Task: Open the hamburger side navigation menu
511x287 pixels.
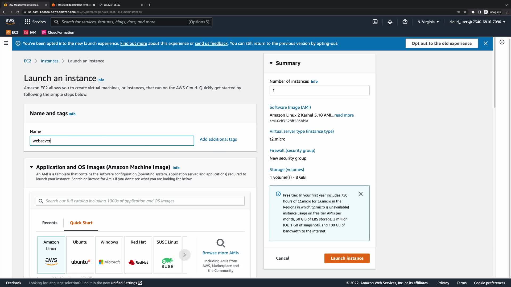Action: click(x=6, y=43)
